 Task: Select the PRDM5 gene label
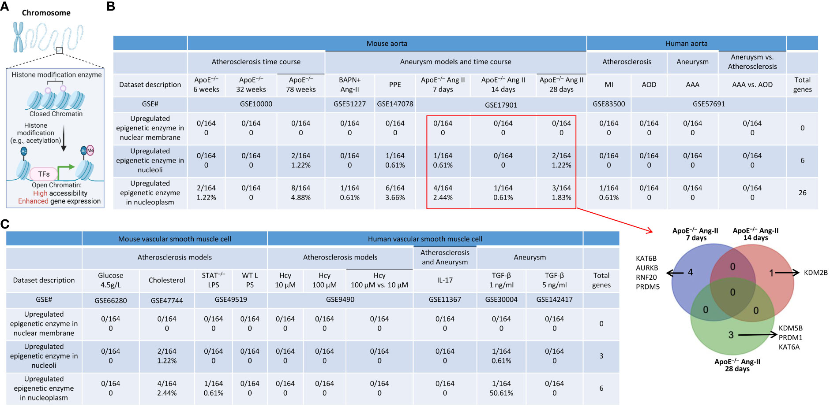tap(648, 287)
